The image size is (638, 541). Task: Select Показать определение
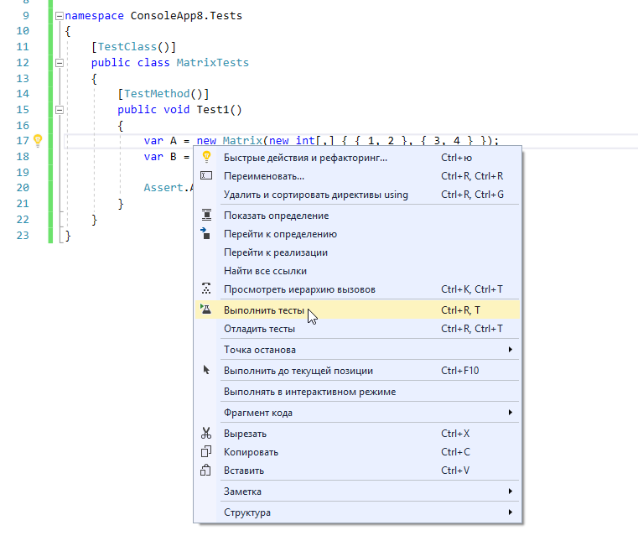pyautogui.click(x=357, y=216)
